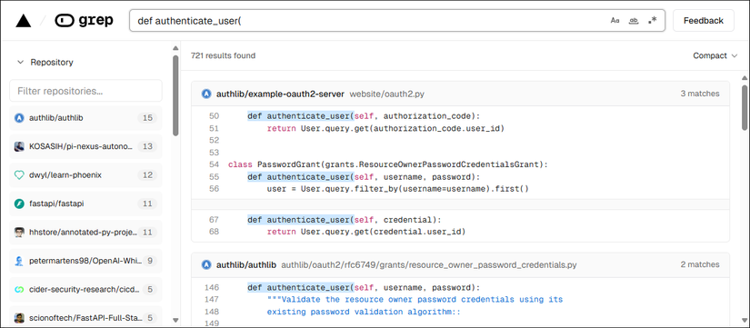Image resolution: width=750 pixels, height=328 pixels.
Task: Open authlib/example-oauth2-server repository link
Action: pyautogui.click(x=280, y=94)
